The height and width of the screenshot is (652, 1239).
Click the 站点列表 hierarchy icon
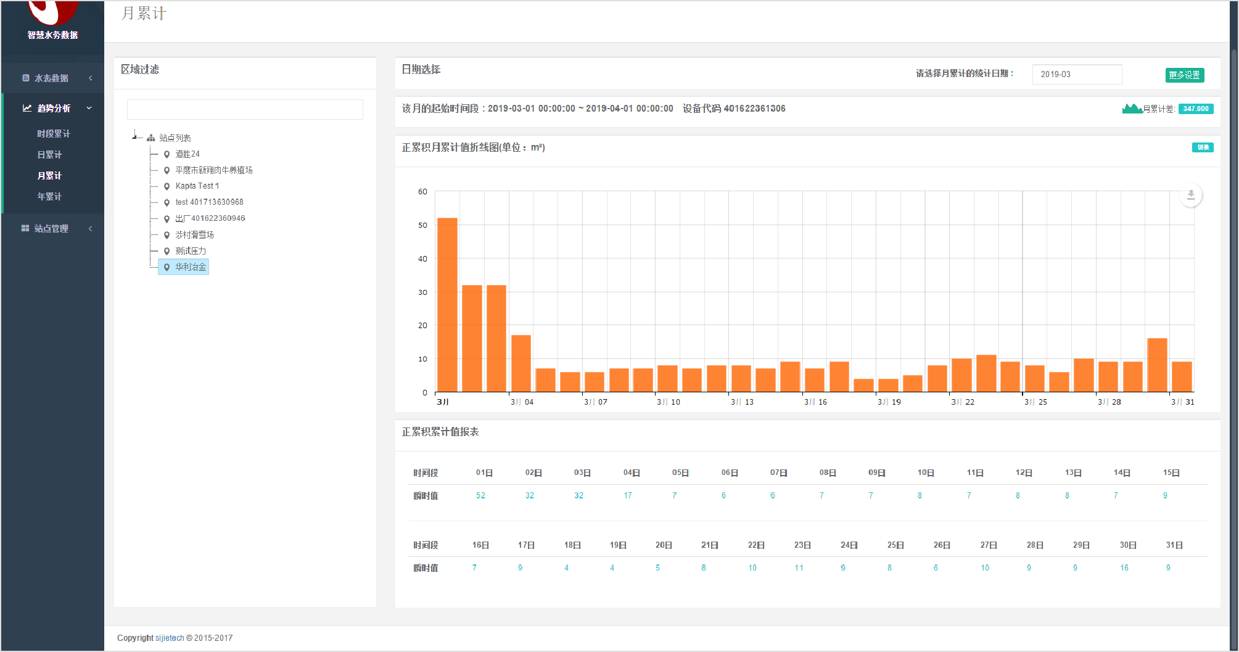tap(150, 138)
